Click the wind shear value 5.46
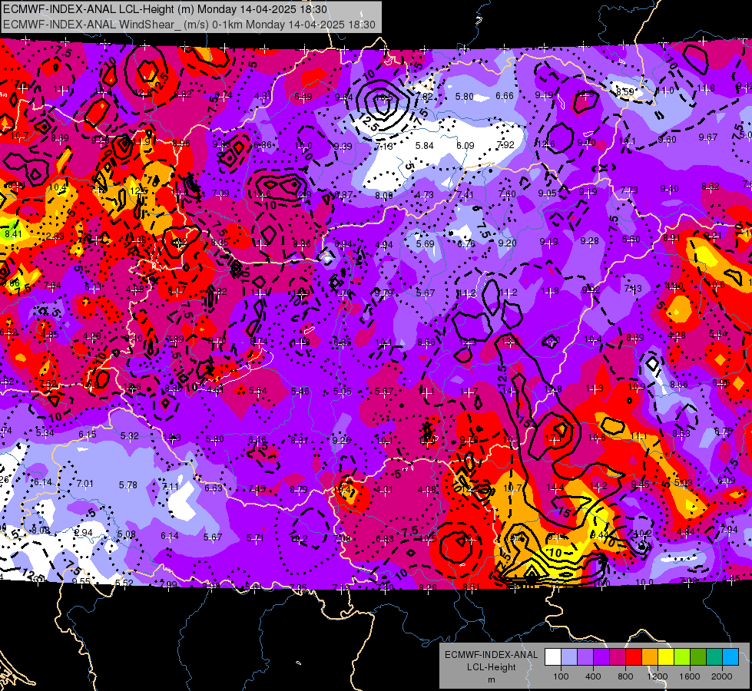The height and width of the screenshot is (691, 752). tap(300, 392)
